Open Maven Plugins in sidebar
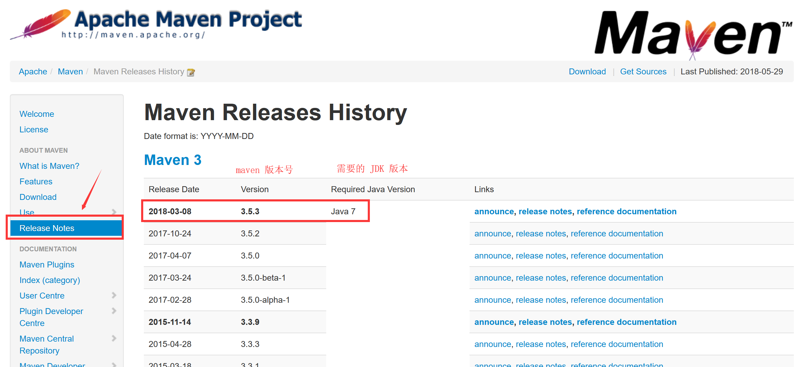 pyautogui.click(x=47, y=264)
